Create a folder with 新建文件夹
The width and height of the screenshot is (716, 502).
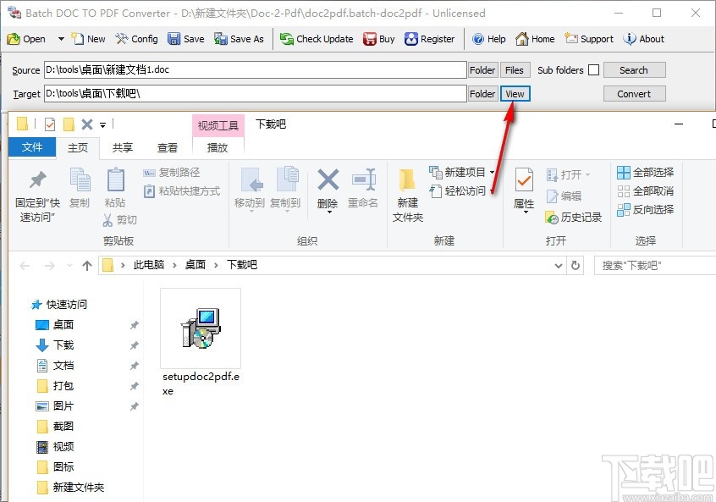pyautogui.click(x=408, y=196)
